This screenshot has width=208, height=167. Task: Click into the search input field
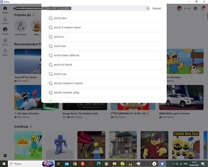click(99, 8)
